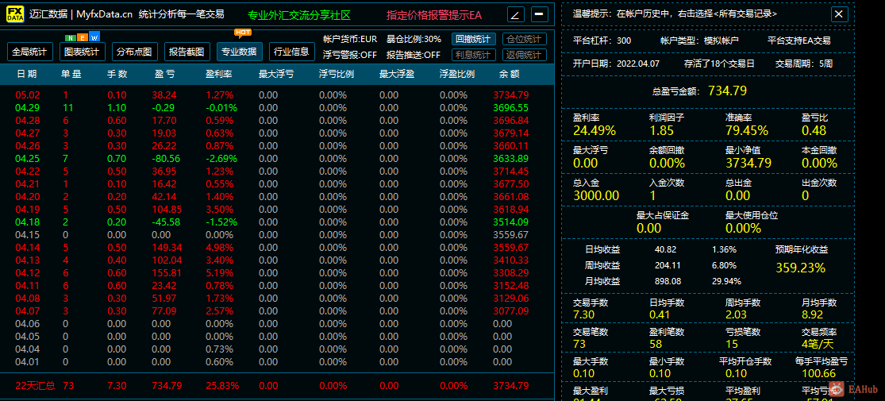The height and width of the screenshot is (401, 885).
Task: Toggle the 回撤统计 button
Action: coord(474,39)
